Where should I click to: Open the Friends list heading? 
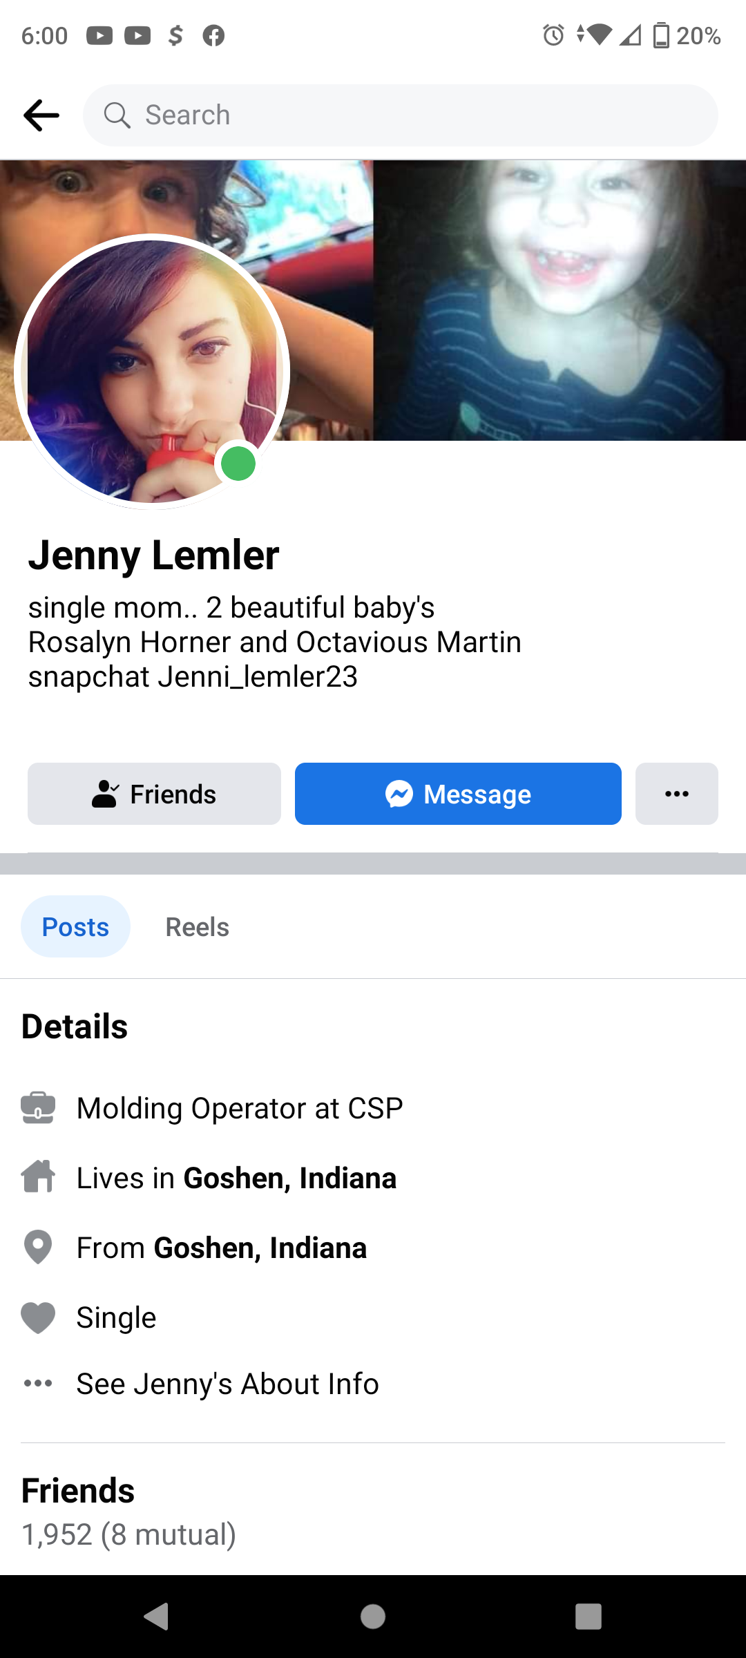pos(78,1490)
